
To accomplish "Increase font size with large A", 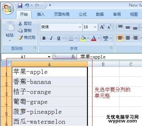I will point(102,27).
